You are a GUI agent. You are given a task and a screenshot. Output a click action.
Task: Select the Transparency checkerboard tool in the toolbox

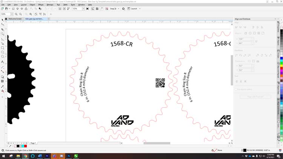click(2, 81)
